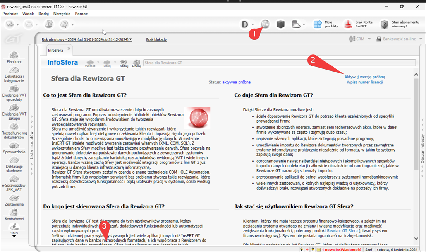The height and width of the screenshot is (252, 426).
Task: Click the flag start page icon
Action: pos(49,24)
